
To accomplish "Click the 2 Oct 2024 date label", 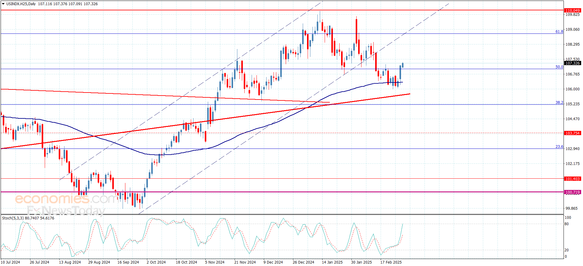I will point(156,262).
